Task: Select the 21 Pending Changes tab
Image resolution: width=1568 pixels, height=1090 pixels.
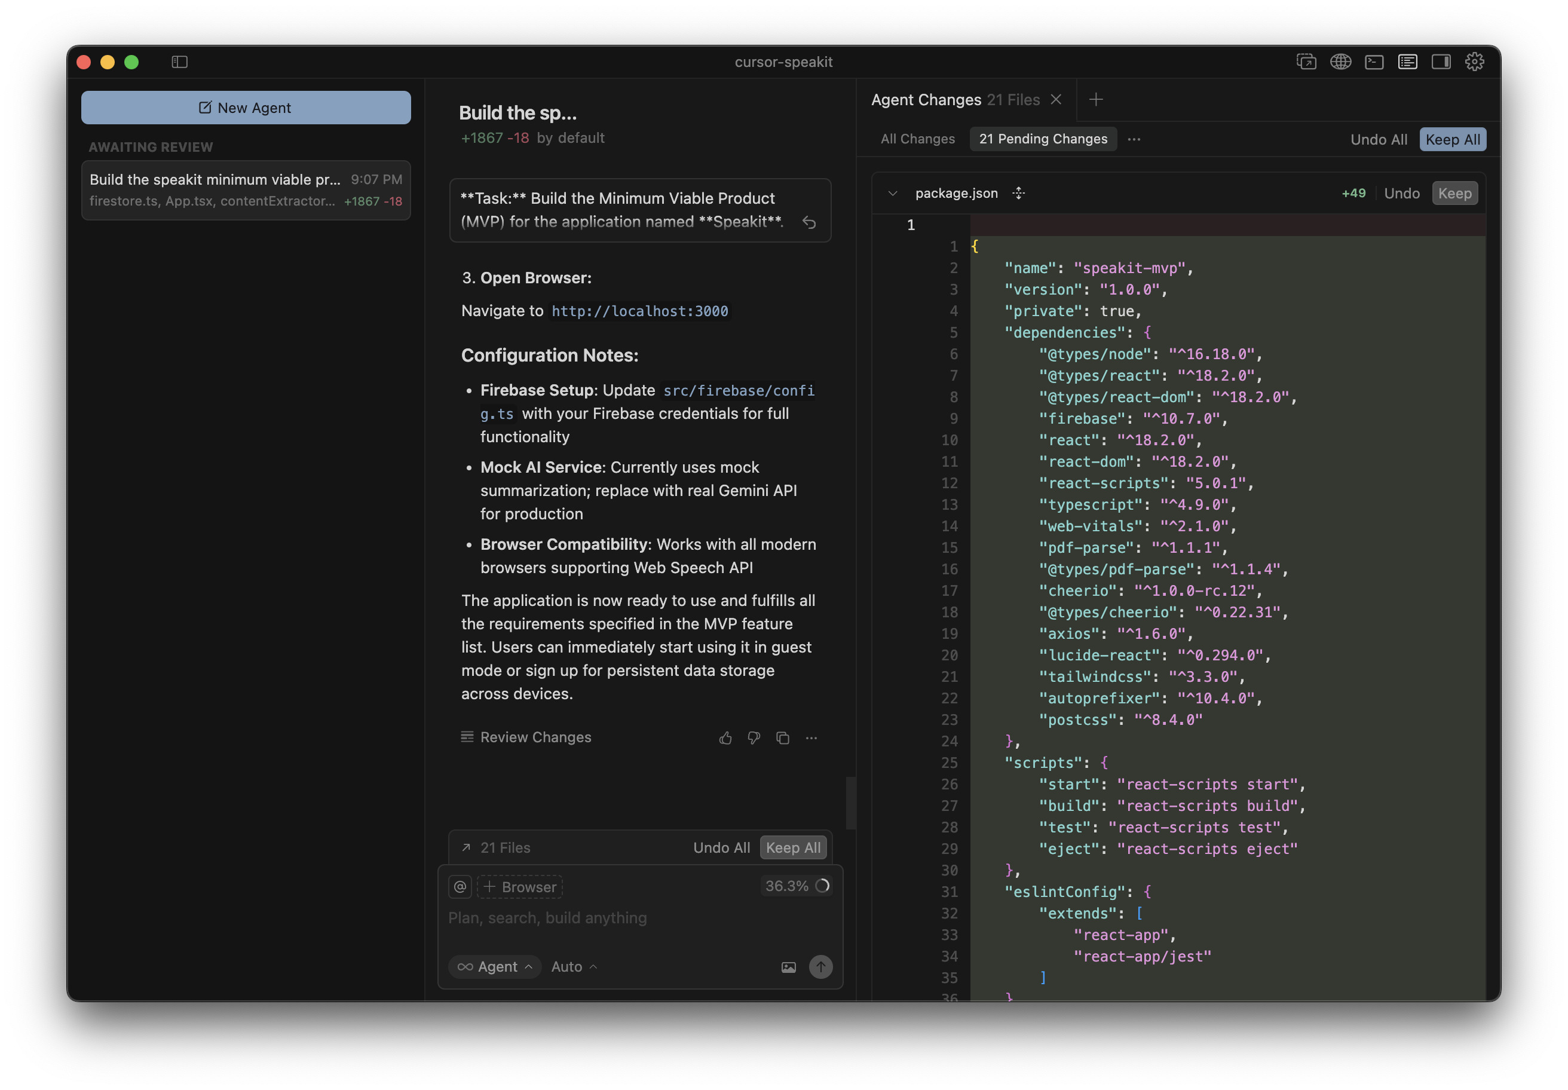Action: point(1043,139)
